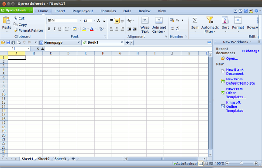This screenshot has height=168, width=262.
Task: Collapse the ribbon with the top-right arrow icon
Action: (235, 11)
